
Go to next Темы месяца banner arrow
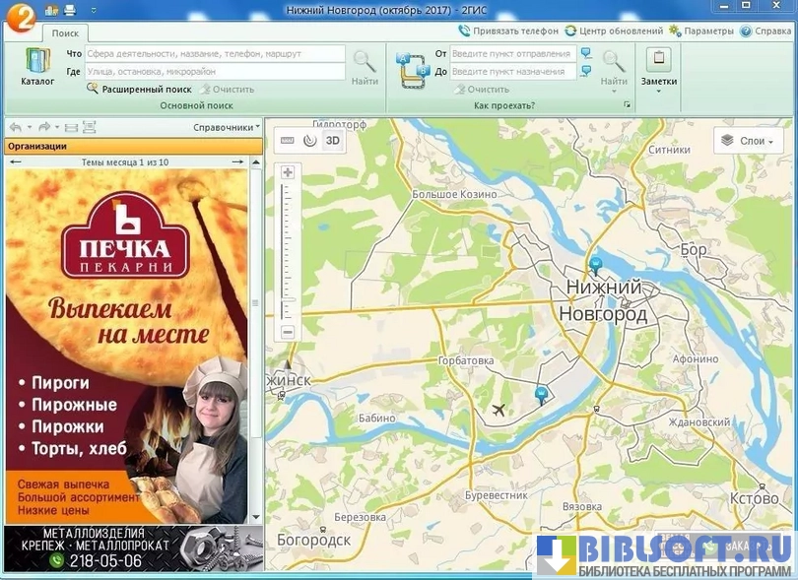click(237, 161)
